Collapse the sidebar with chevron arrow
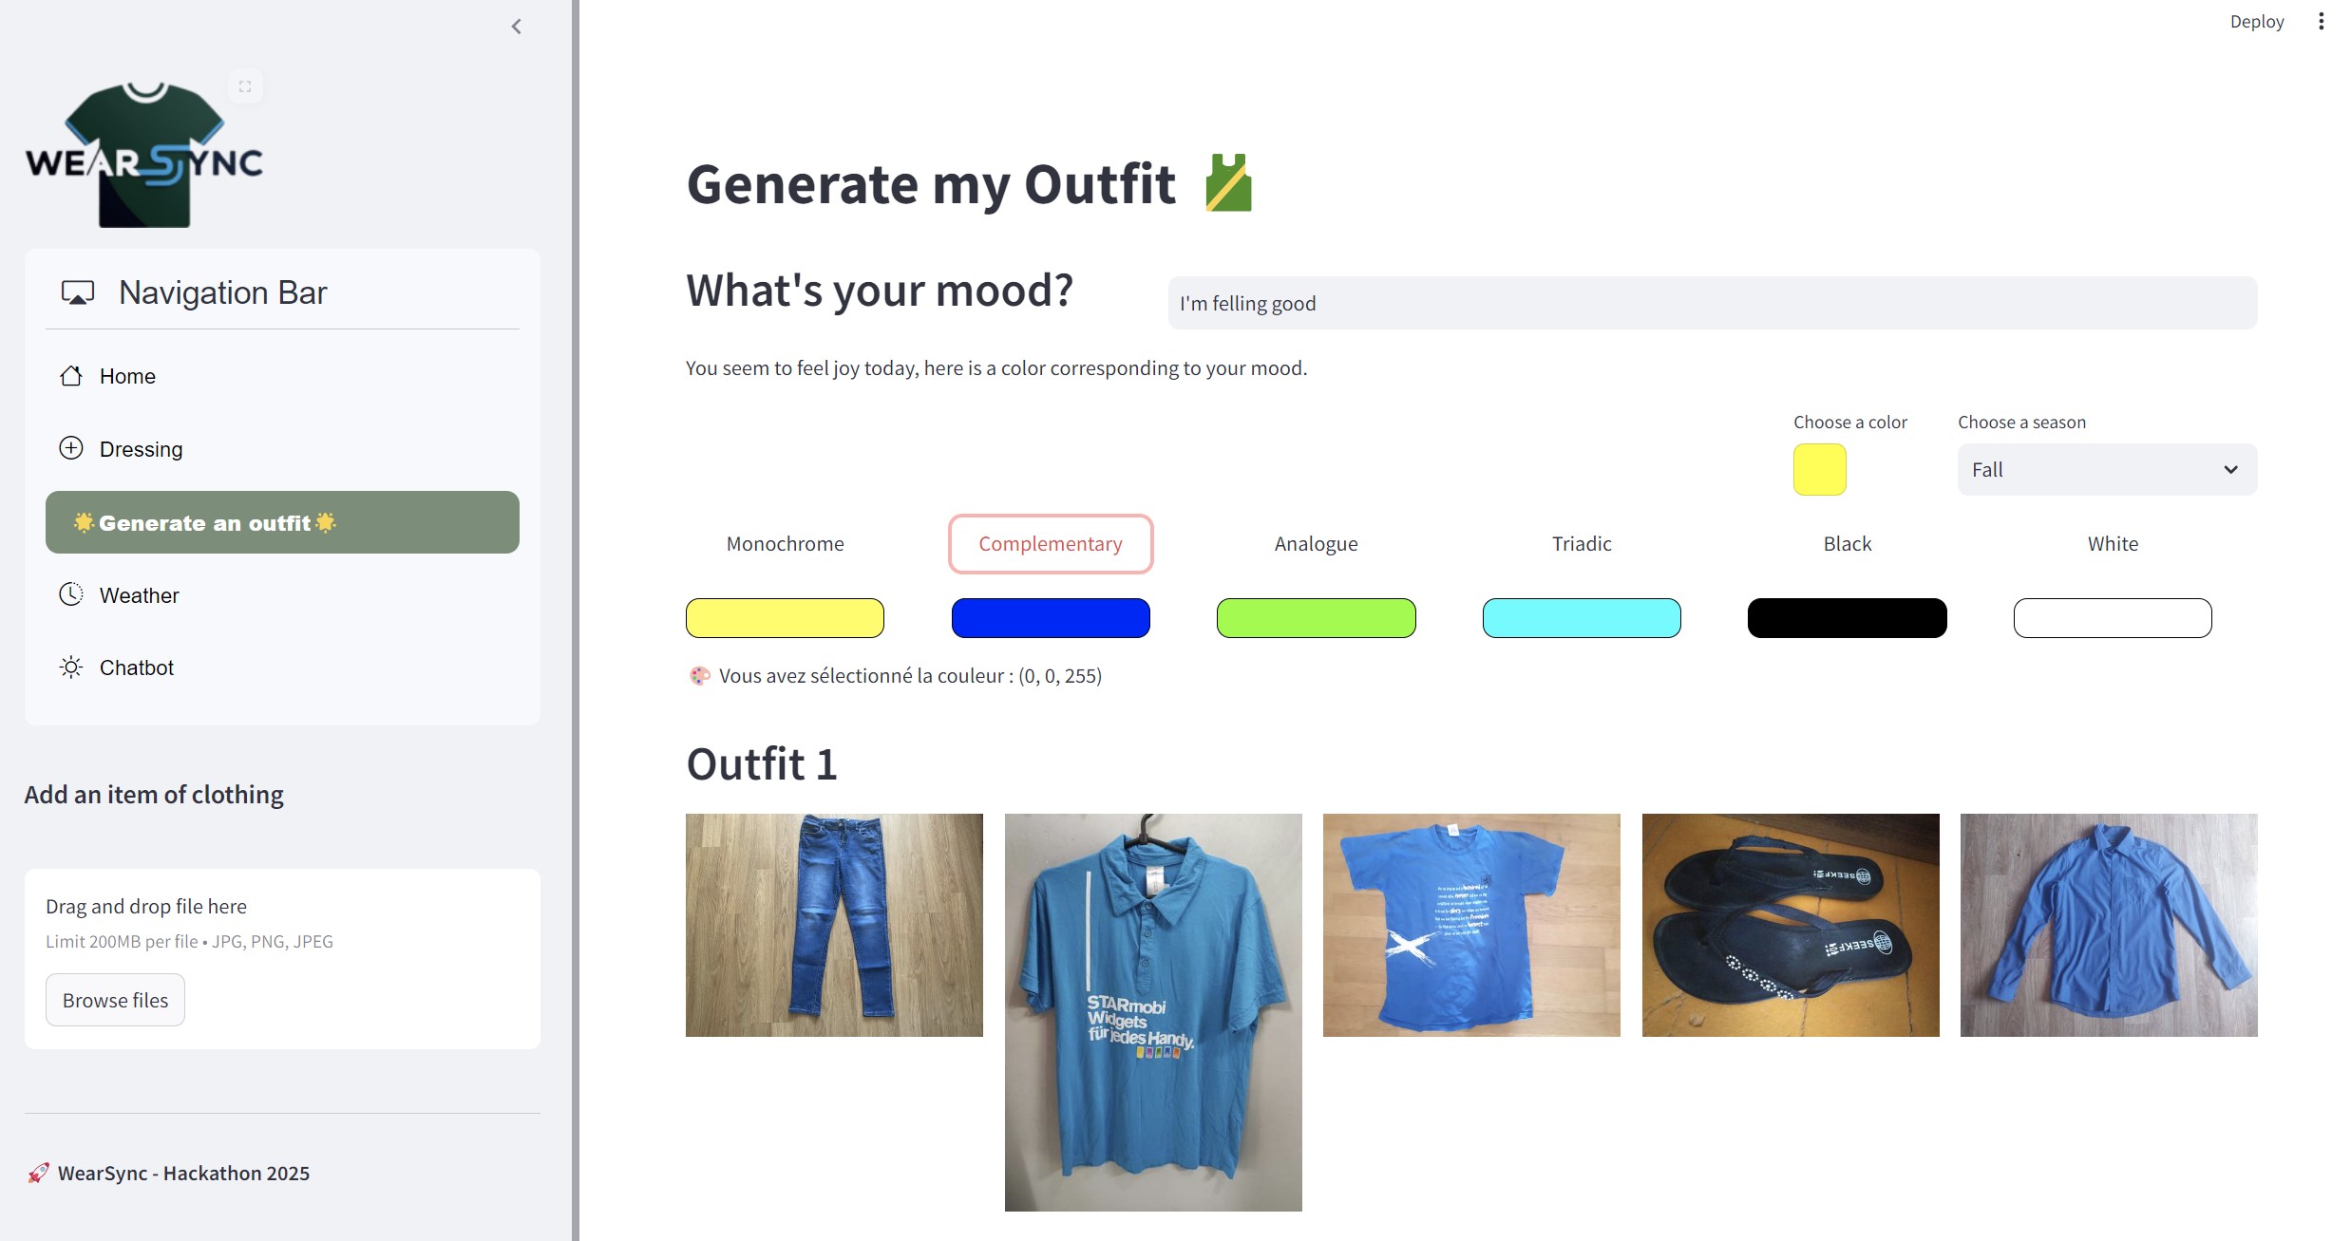Viewport: 2351px width, 1241px height. point(516,27)
